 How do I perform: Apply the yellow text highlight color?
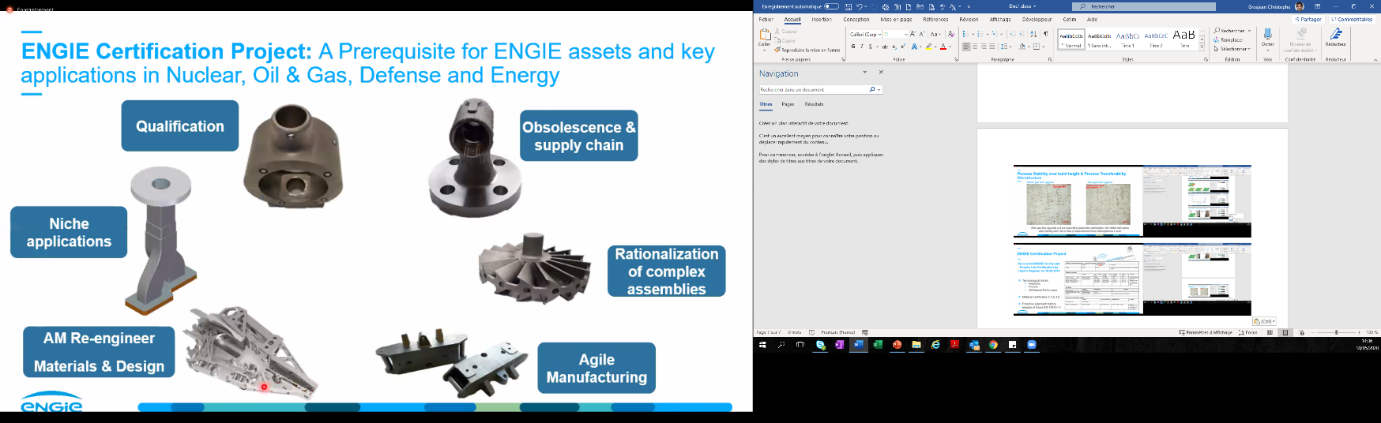point(928,47)
